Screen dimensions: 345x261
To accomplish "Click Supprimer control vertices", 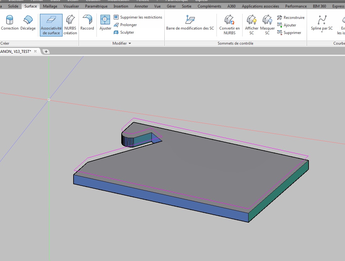I will (289, 33).
